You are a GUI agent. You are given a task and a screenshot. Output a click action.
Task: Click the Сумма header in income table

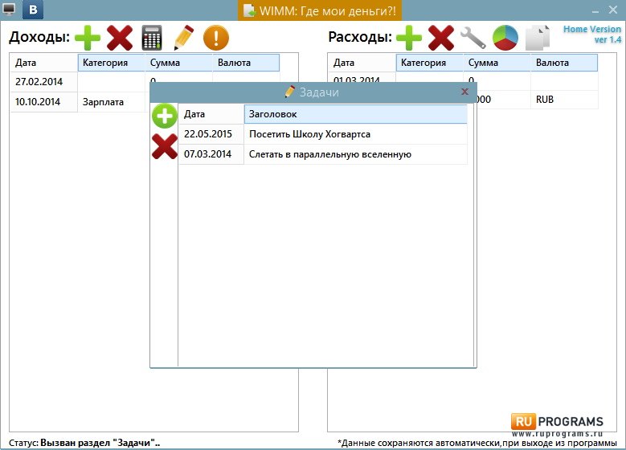179,63
